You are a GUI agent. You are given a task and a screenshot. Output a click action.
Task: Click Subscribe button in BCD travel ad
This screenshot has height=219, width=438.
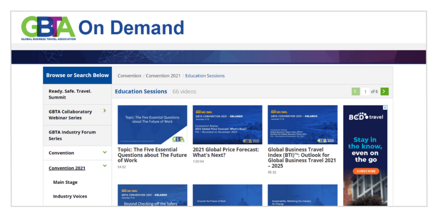point(366,171)
